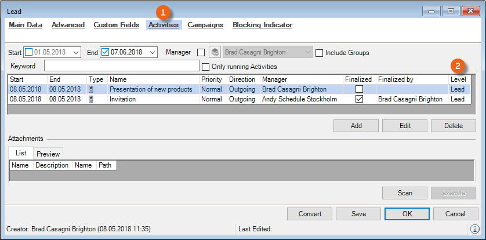
Task: Check Only running Activities option
Action: pyautogui.click(x=205, y=67)
